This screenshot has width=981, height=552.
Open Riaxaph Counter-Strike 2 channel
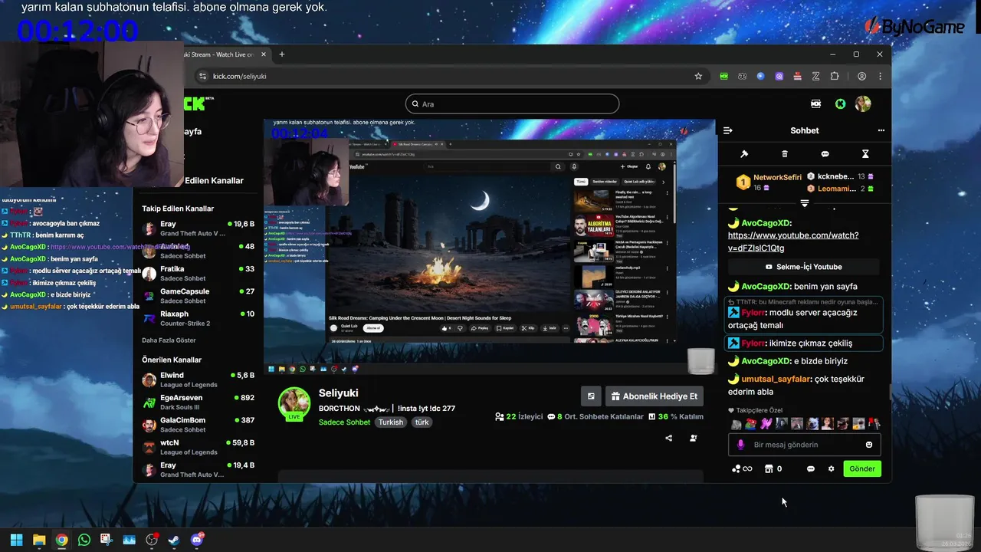[x=198, y=318]
